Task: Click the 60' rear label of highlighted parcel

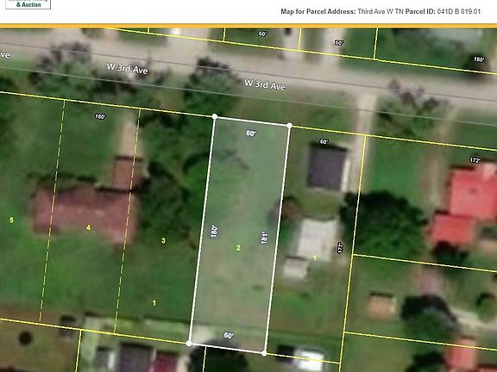Action: tap(229, 335)
